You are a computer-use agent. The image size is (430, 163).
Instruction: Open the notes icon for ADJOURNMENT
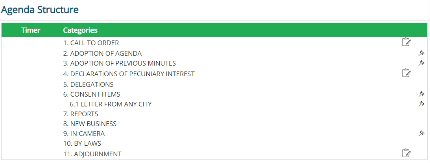point(406,153)
